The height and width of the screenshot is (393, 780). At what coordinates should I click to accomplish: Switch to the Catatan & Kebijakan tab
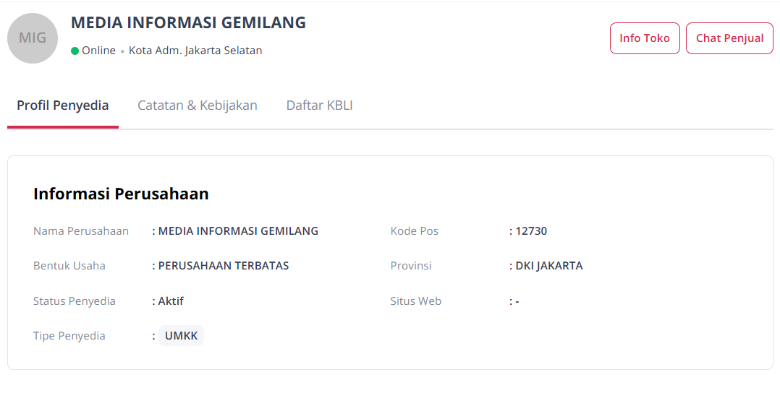click(x=198, y=105)
